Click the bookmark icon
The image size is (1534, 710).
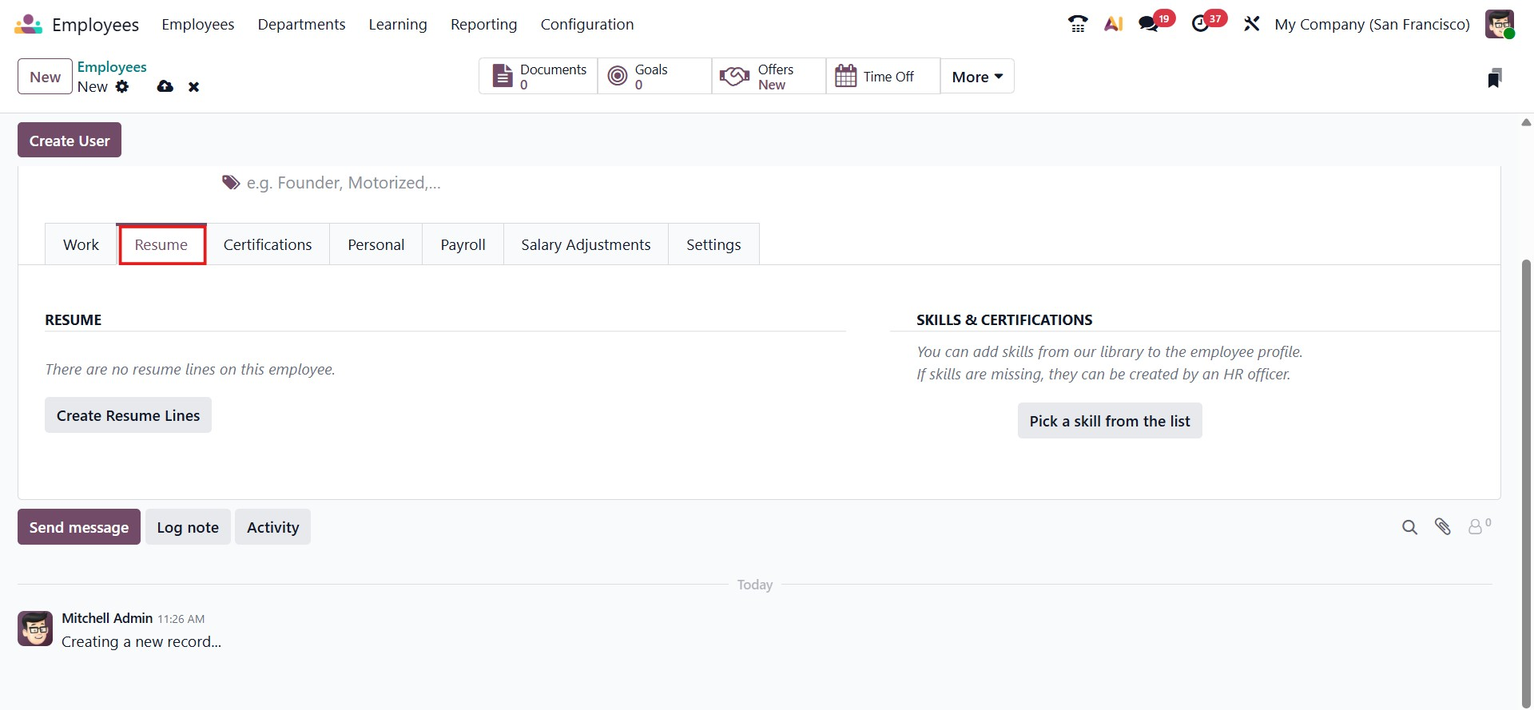pos(1494,77)
